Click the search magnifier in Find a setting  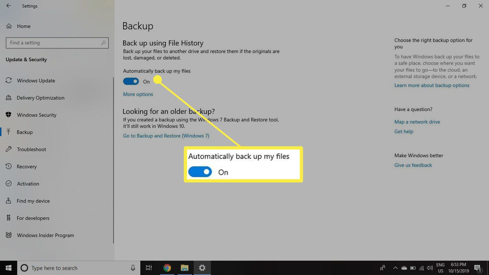(103, 43)
